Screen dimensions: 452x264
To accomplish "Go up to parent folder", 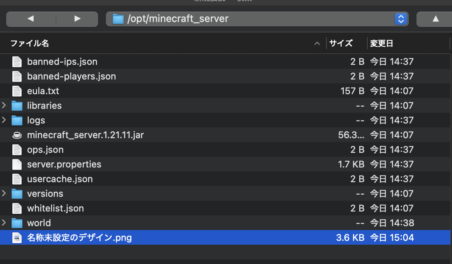I will pyautogui.click(x=435, y=19).
